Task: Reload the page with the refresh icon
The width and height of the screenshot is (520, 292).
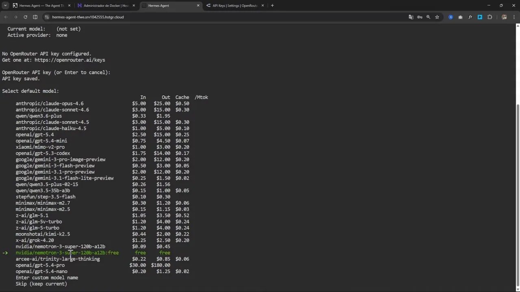Action: [x=25, y=17]
